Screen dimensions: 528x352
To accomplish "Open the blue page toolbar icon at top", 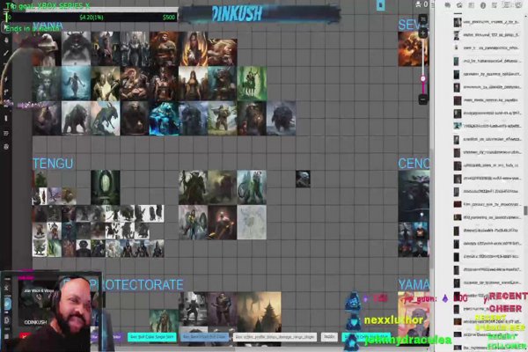I will (x=380, y=5).
